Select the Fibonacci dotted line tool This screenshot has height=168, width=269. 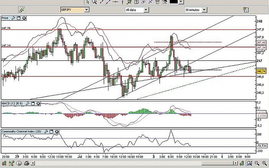pos(151,2)
